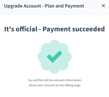Click the left lobe of the mint badge
Screen dimensions: 109x97
click(x=41, y=57)
